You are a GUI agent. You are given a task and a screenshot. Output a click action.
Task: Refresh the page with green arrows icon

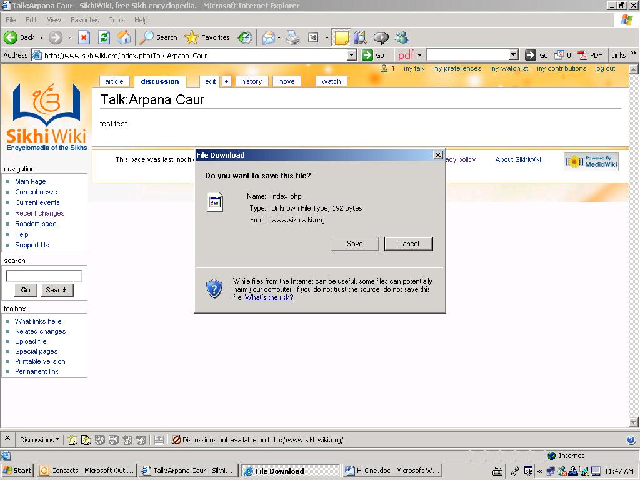coord(104,37)
